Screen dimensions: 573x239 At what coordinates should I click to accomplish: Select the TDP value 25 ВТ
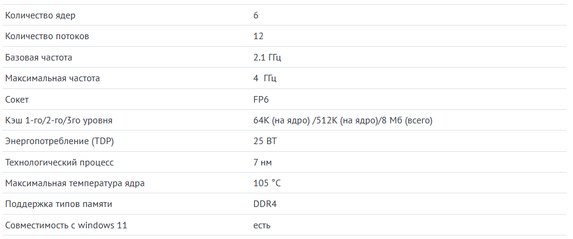click(265, 141)
